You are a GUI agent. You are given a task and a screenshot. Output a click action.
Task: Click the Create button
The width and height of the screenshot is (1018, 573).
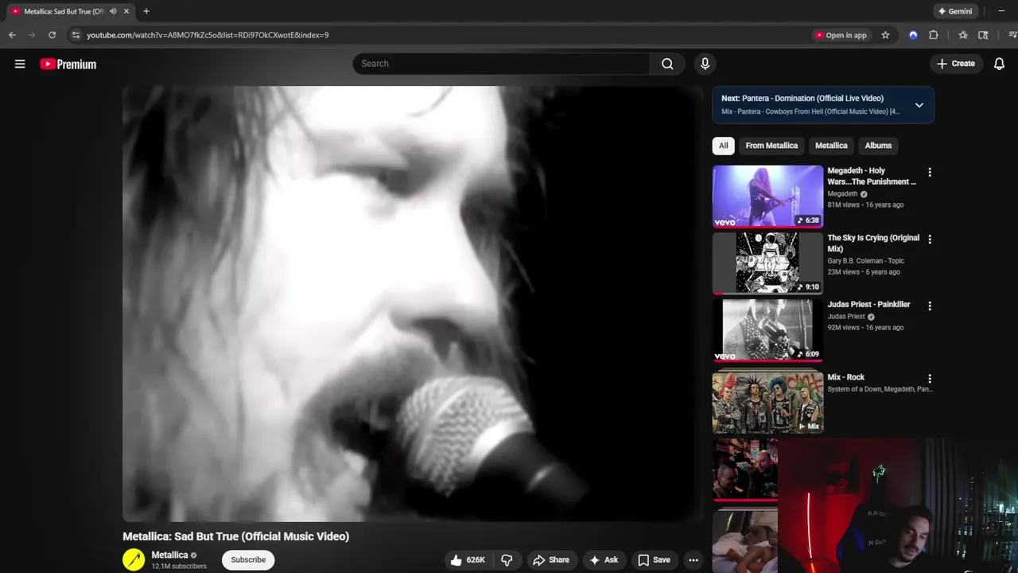(956, 64)
